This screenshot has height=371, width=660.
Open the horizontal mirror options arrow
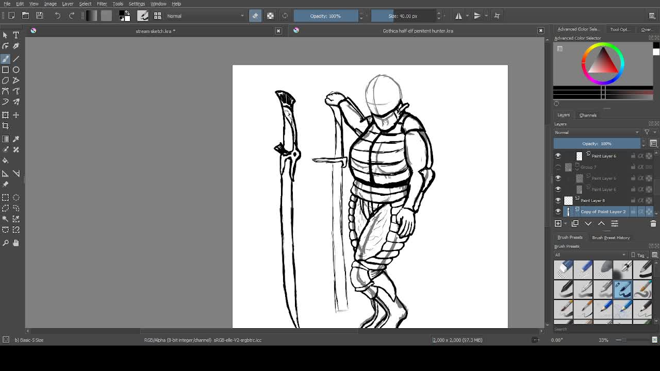point(468,16)
